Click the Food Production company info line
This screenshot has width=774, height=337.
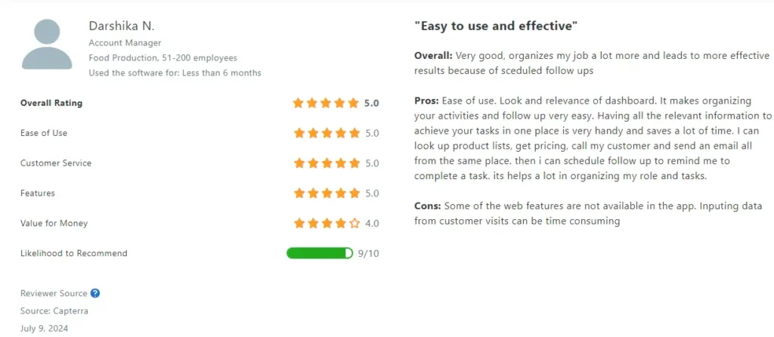pyautogui.click(x=163, y=58)
